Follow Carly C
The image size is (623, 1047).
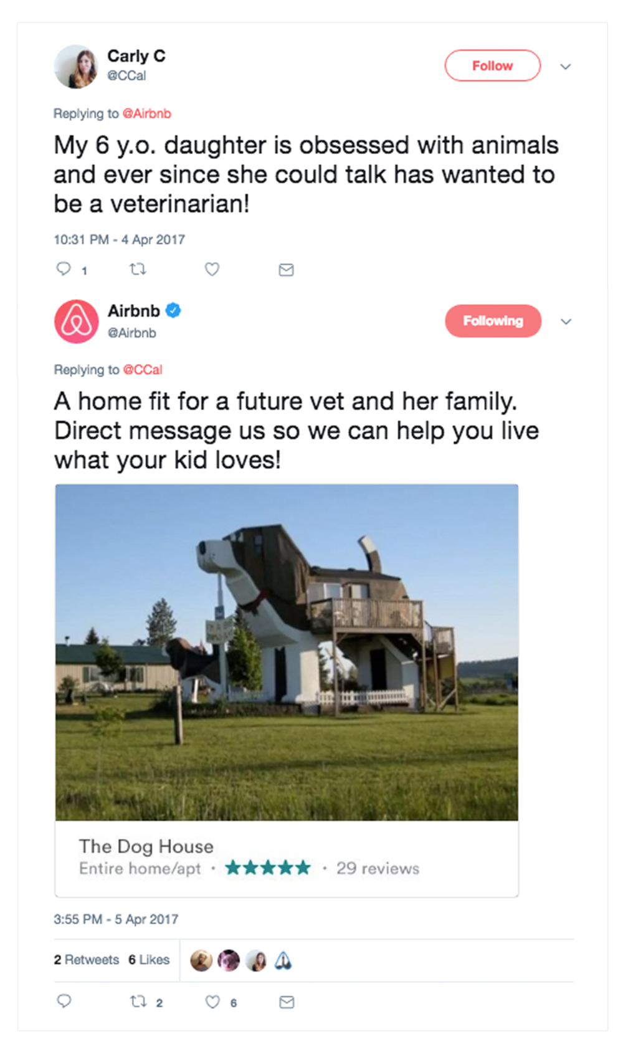pyautogui.click(x=492, y=65)
